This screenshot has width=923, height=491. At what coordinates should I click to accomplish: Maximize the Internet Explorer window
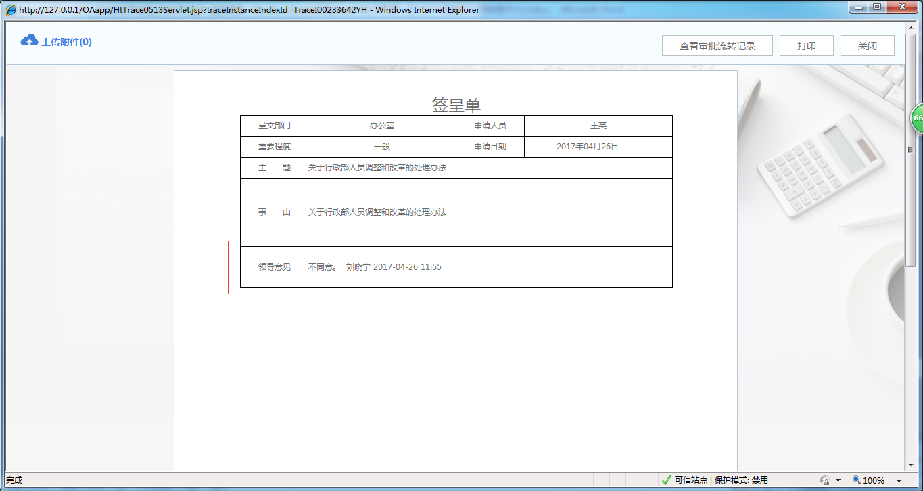(x=878, y=7)
